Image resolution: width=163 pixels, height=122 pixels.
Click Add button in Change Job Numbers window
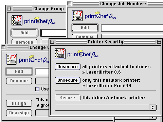click(x=85, y=28)
